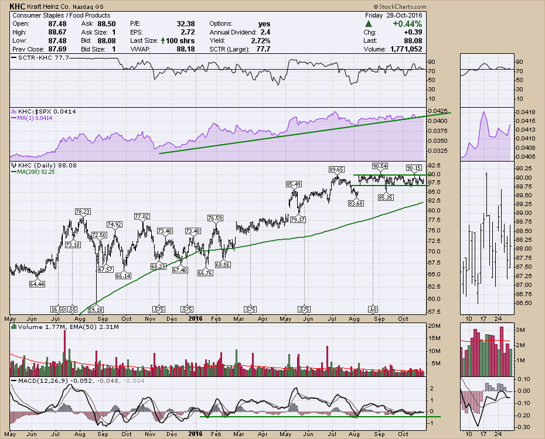Click the .55 dividend marker

pyautogui.click(x=72, y=309)
